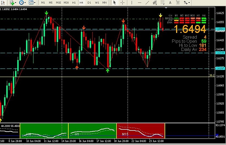
Task: Click the Hi to Low value 181
Action: [x=202, y=46]
